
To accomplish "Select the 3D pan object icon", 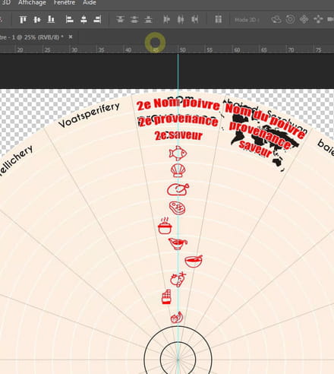I will (x=304, y=20).
